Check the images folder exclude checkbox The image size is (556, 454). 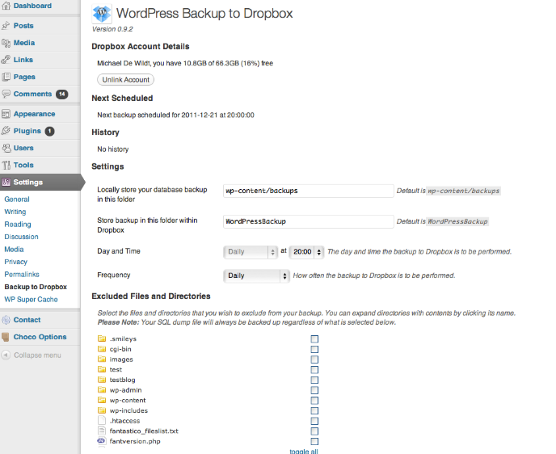pos(314,359)
